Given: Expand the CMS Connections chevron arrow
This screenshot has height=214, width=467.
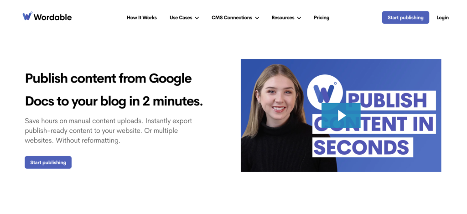Looking at the screenshot, I should point(257,18).
